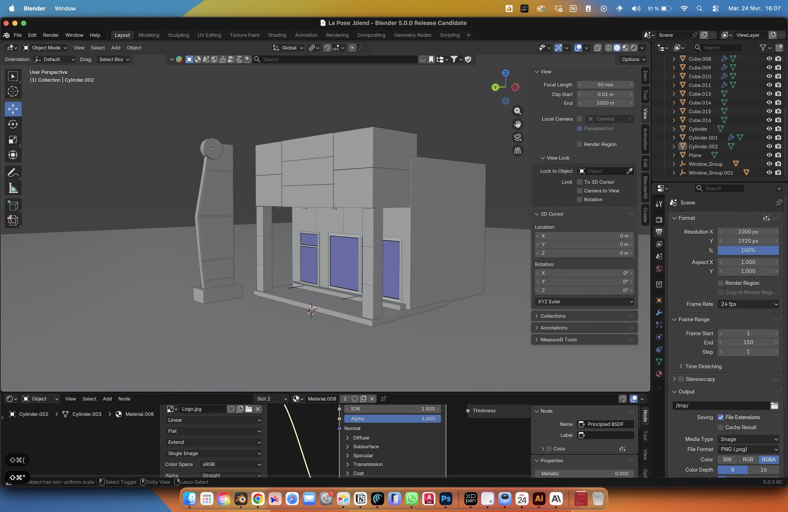Open the Material properties tab icon
The image size is (788, 512).
click(659, 374)
